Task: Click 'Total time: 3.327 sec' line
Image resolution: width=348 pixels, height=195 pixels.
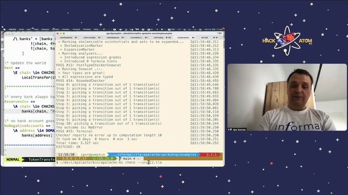Action: [x=77, y=143]
